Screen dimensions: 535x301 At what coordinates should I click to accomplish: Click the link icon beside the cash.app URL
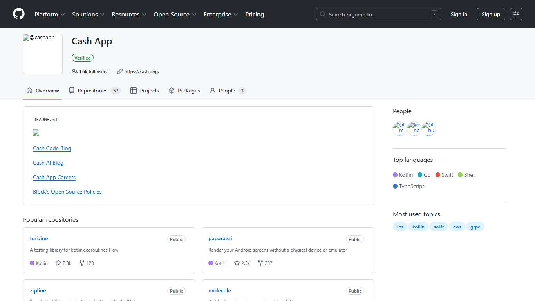tap(119, 71)
